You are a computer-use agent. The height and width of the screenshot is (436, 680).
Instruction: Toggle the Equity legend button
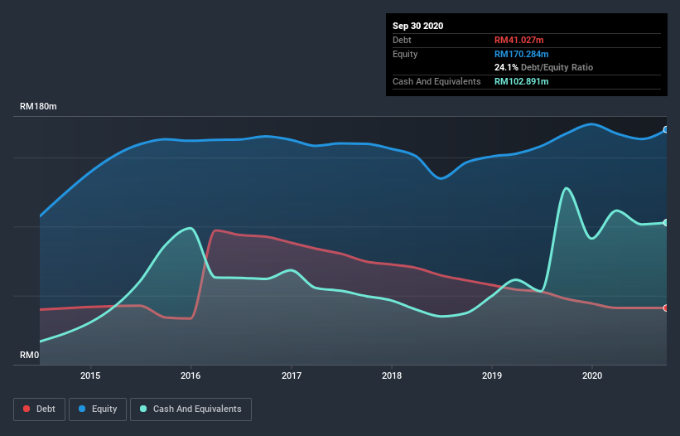(x=98, y=409)
